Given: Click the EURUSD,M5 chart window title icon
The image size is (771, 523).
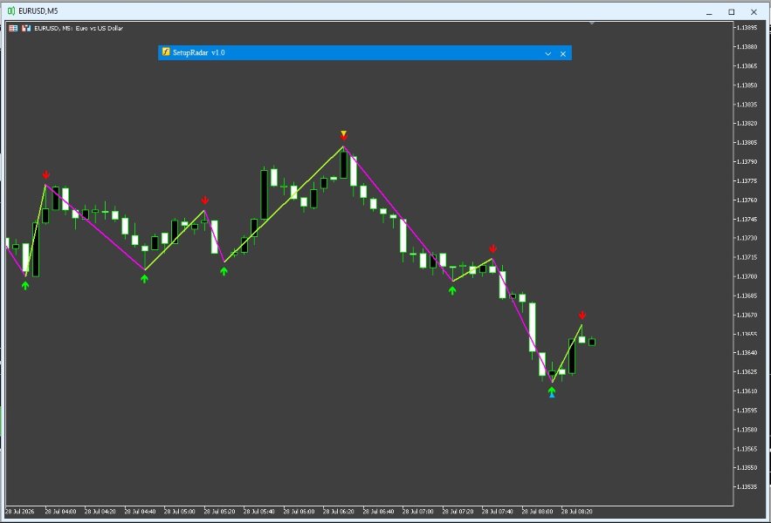Looking at the screenshot, I should click(x=10, y=10).
